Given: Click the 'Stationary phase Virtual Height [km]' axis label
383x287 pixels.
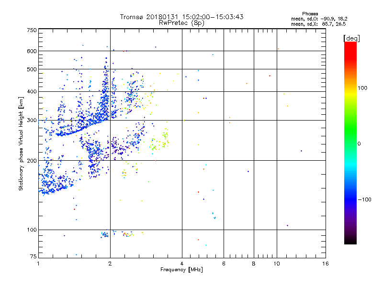Looking at the screenshot, I should click(21, 143).
